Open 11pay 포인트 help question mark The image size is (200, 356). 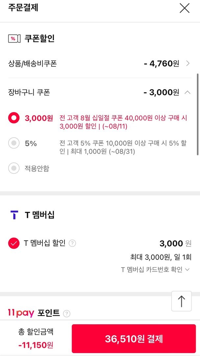point(67,313)
